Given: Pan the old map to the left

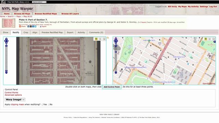Looking at the screenshot, I should click(5, 41).
